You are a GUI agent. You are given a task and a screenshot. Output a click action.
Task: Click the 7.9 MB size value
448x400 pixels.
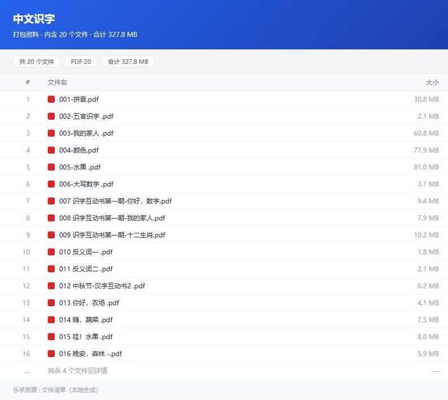click(428, 218)
